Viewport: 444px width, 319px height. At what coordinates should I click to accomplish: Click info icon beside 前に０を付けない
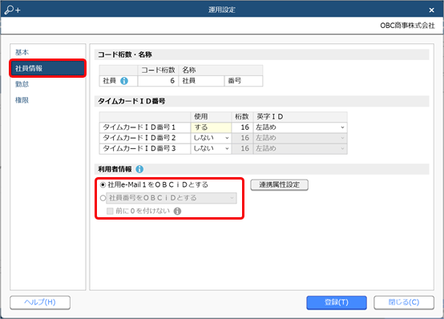(177, 211)
